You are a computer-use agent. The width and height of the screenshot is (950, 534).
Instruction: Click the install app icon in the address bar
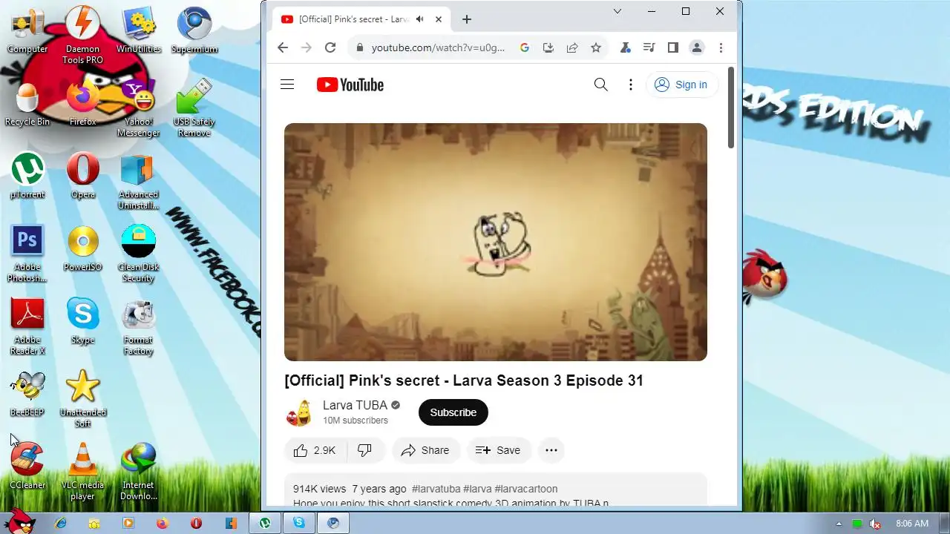pyautogui.click(x=548, y=47)
